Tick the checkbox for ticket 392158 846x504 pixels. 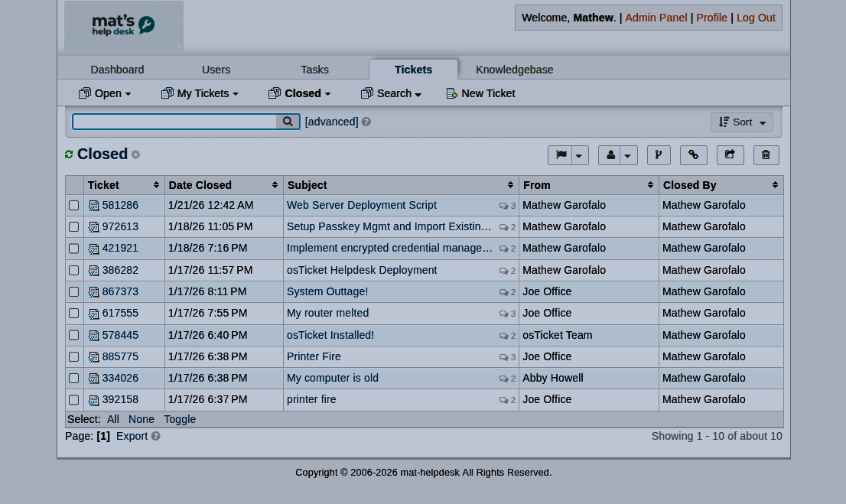click(x=74, y=400)
